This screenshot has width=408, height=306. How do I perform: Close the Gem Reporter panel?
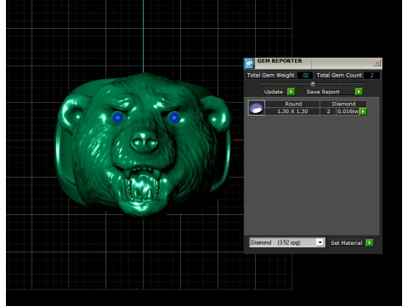click(x=377, y=63)
